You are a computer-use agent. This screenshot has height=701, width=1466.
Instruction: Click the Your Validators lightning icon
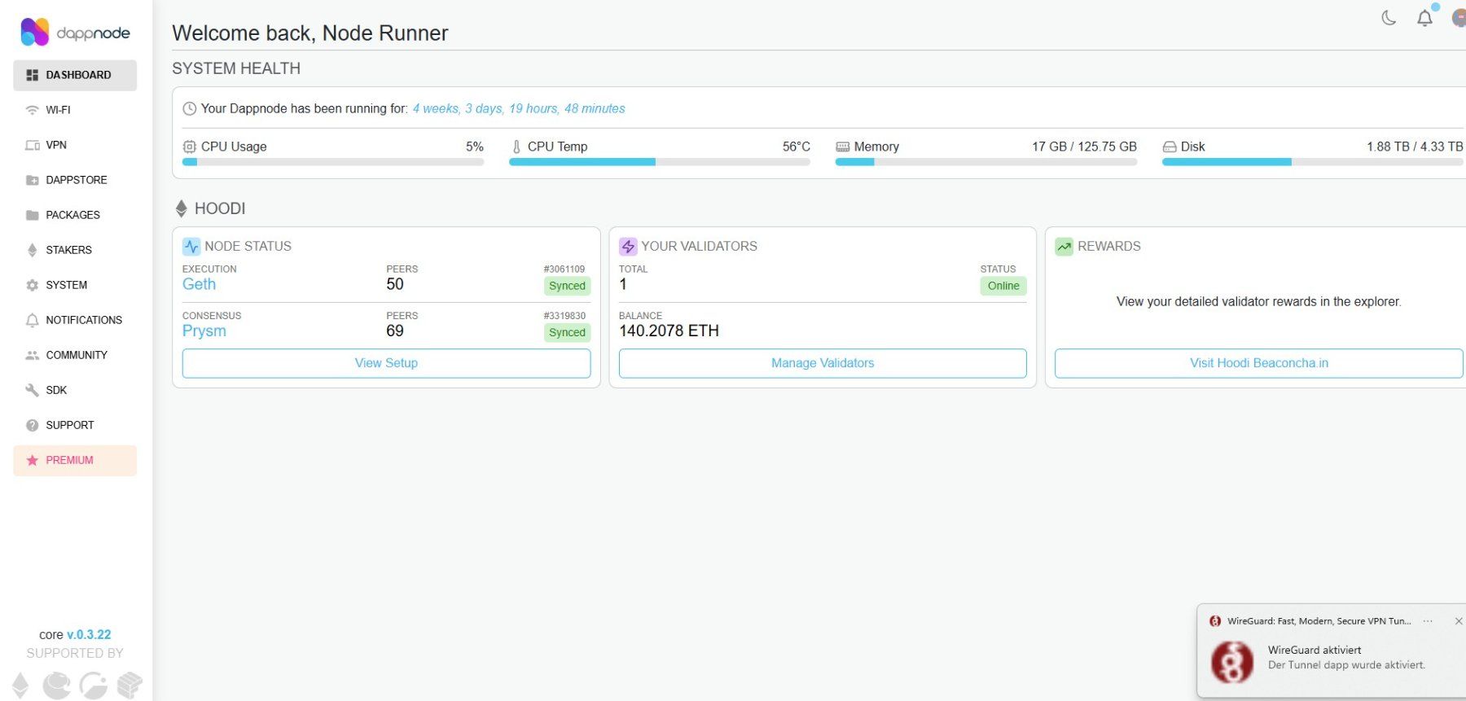coord(628,246)
